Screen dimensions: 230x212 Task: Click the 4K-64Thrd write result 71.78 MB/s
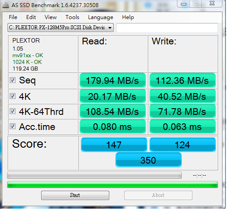(183, 111)
